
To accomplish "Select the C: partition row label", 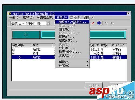I will pyautogui.click(x=14, y=50).
